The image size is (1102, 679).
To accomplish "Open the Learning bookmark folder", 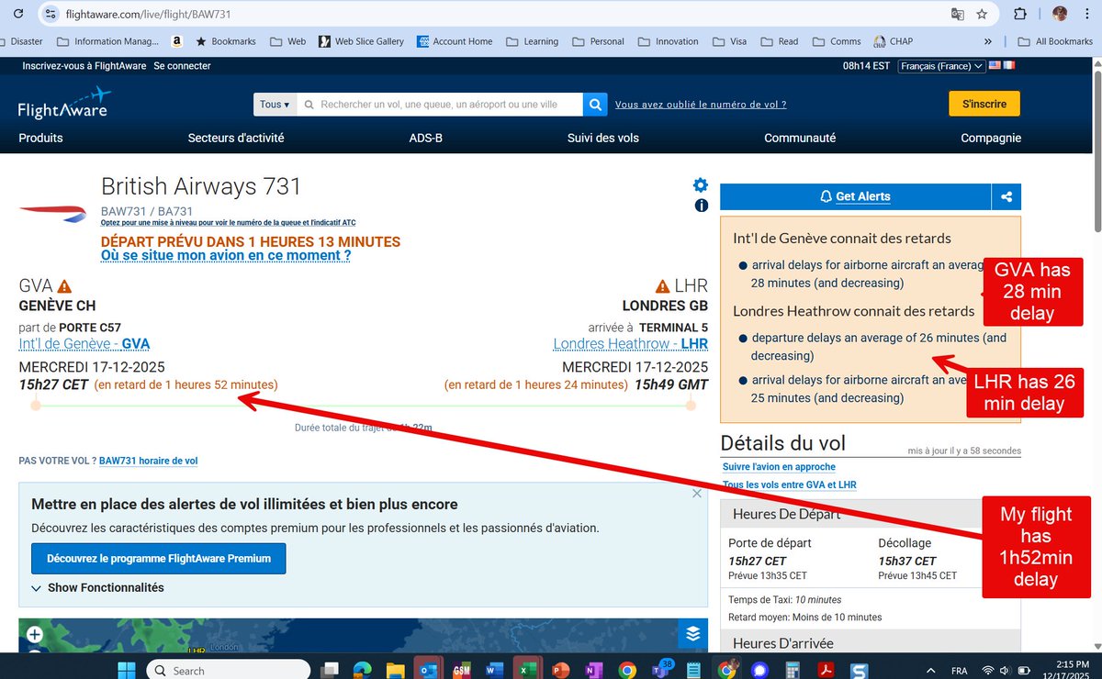I will pos(532,41).
